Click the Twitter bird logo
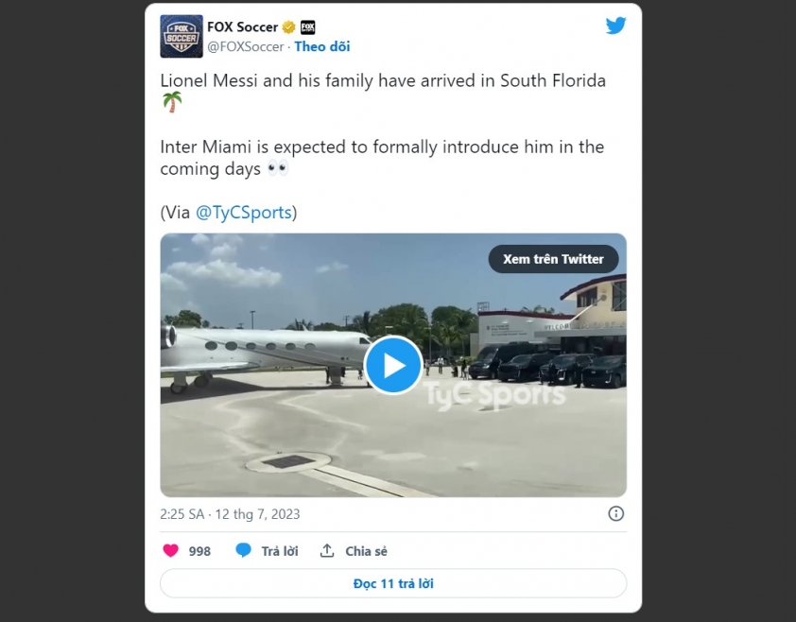 click(x=615, y=26)
